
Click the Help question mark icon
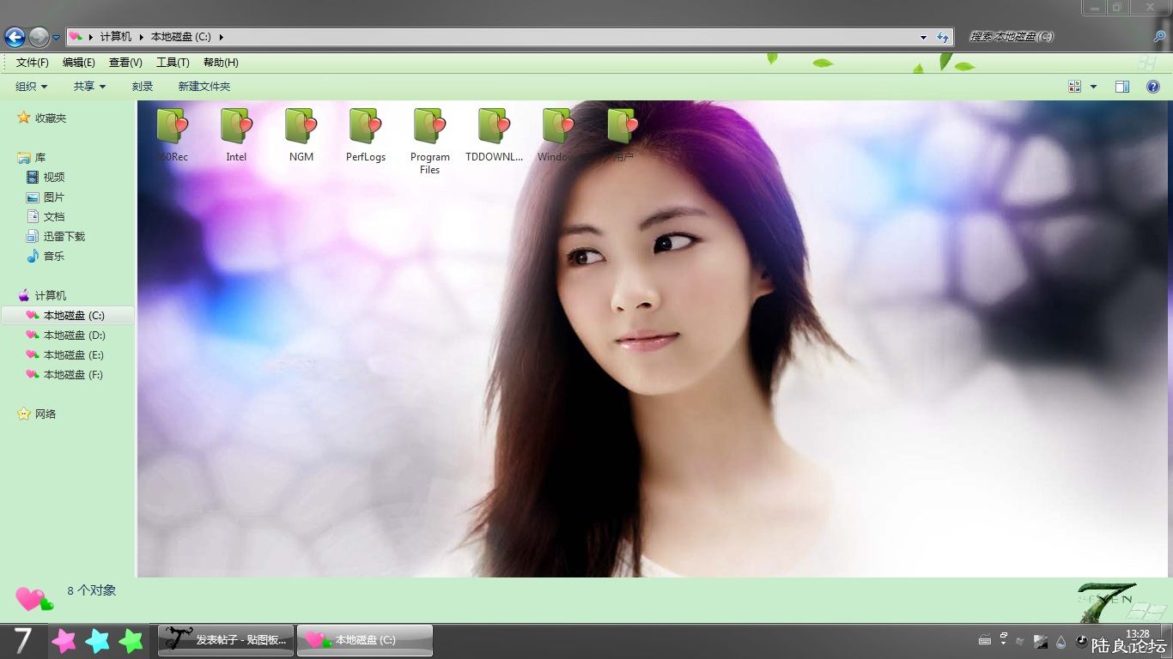1153,87
